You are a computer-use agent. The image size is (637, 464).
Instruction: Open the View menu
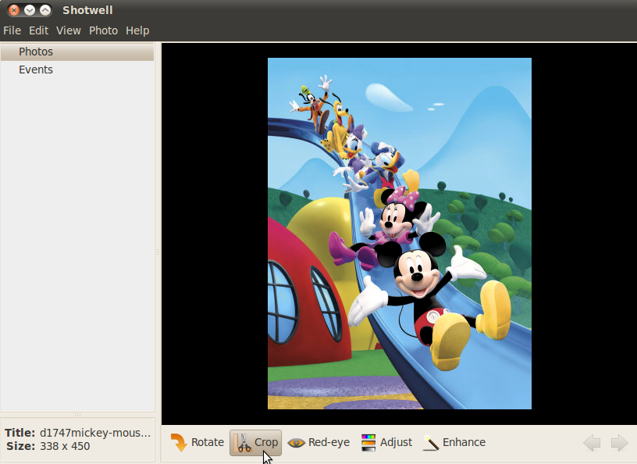(68, 30)
